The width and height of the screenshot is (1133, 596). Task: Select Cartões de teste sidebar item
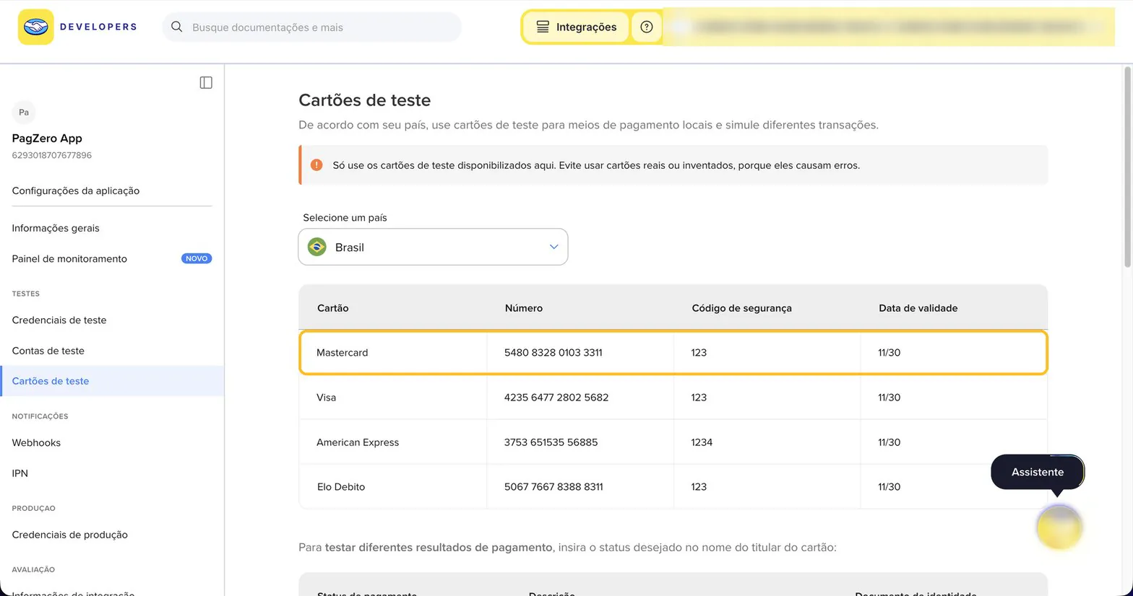pyautogui.click(x=112, y=381)
